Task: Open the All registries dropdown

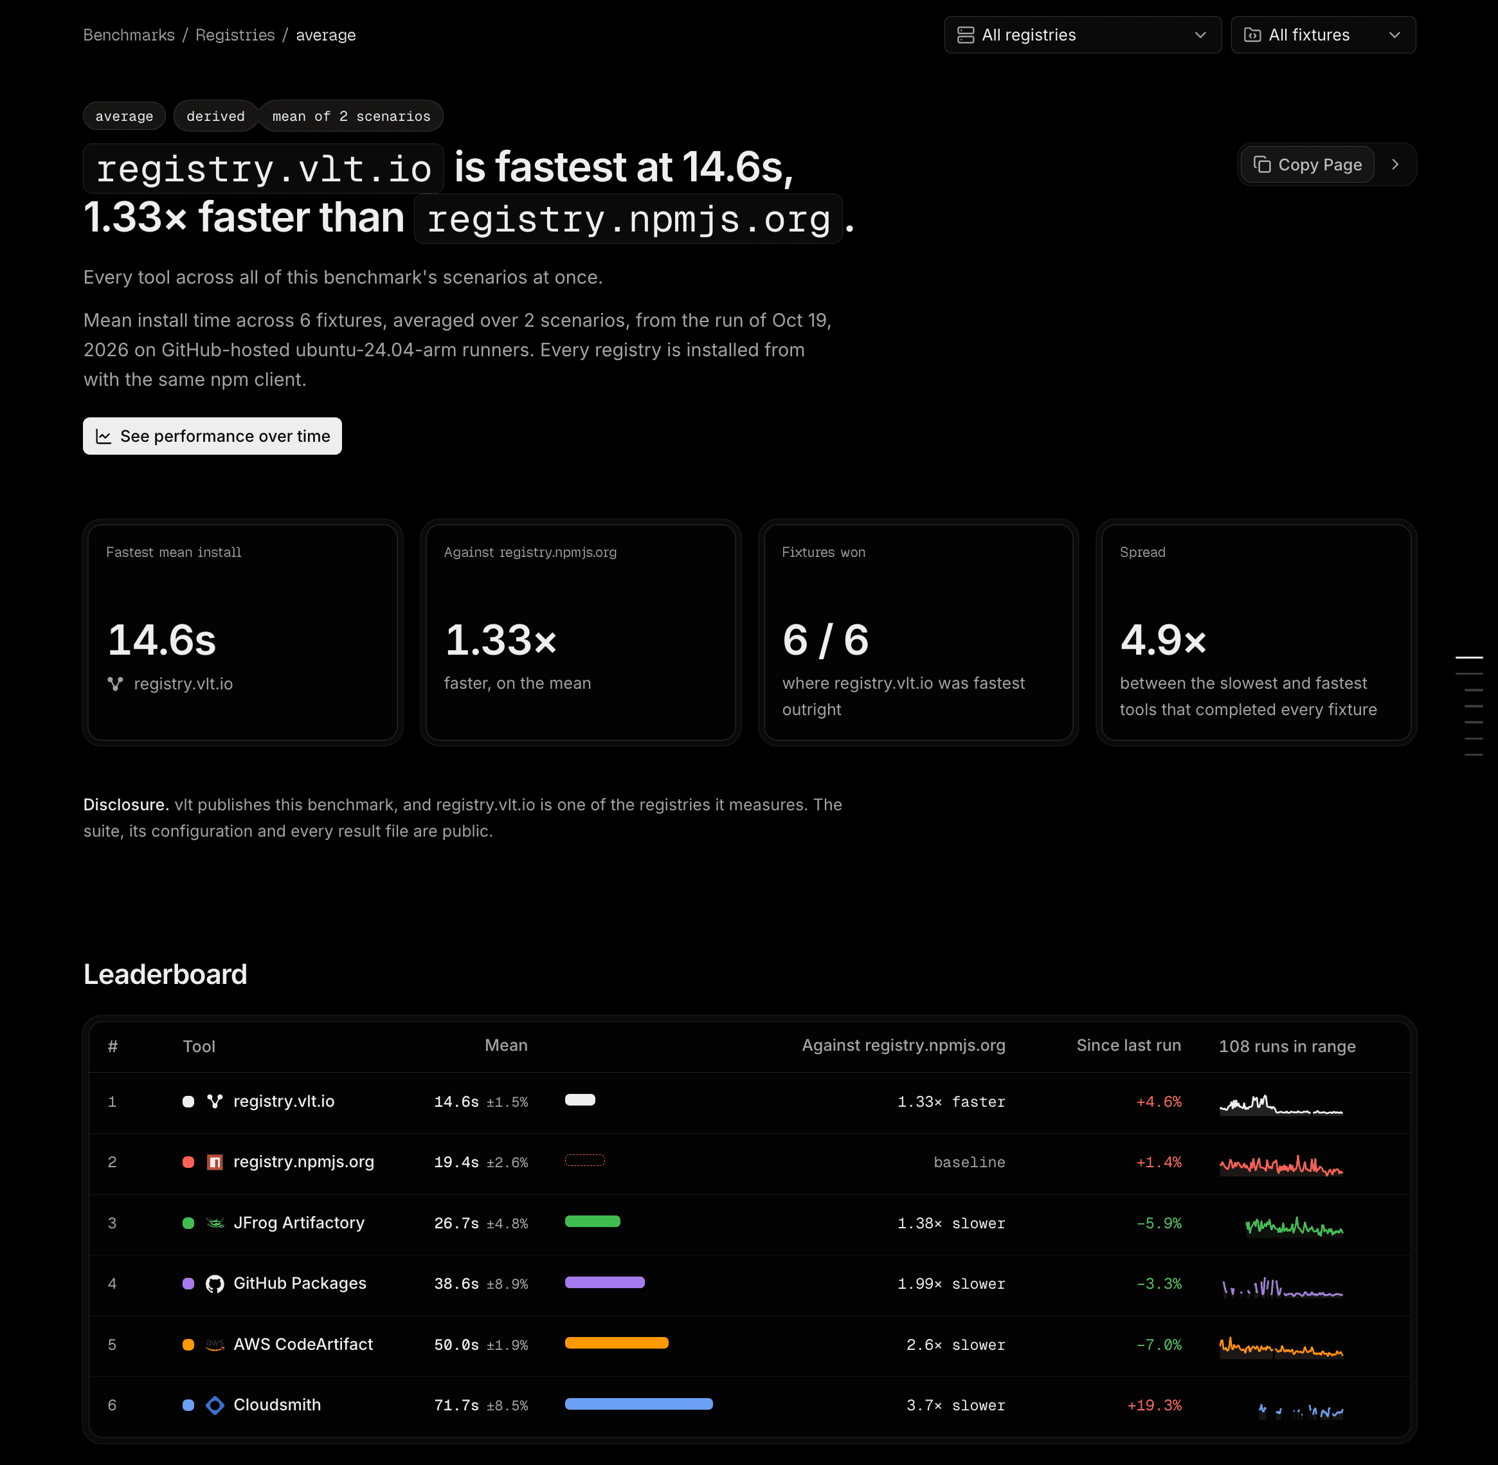Action: [x=1083, y=35]
